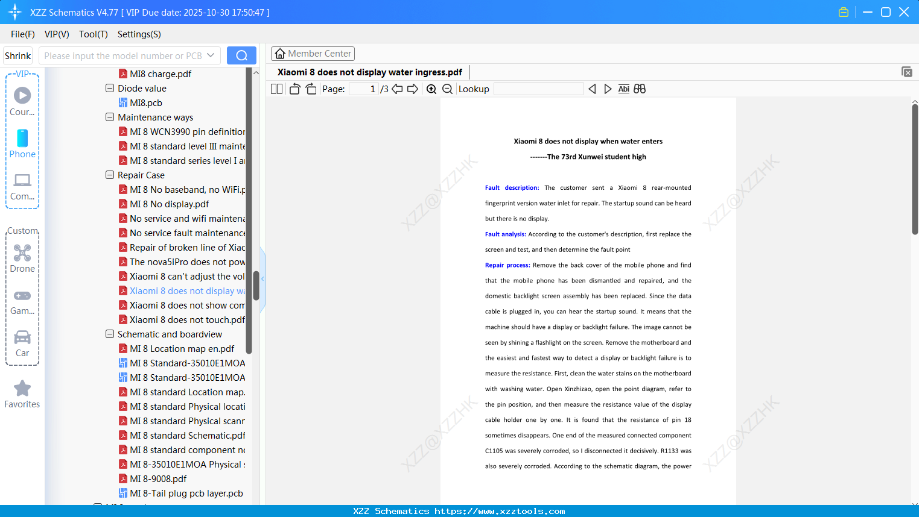Open Member Center home button

313,54
